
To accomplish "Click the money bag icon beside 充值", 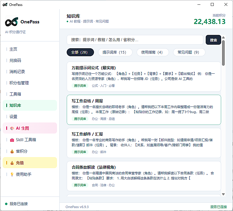I will (12, 163).
